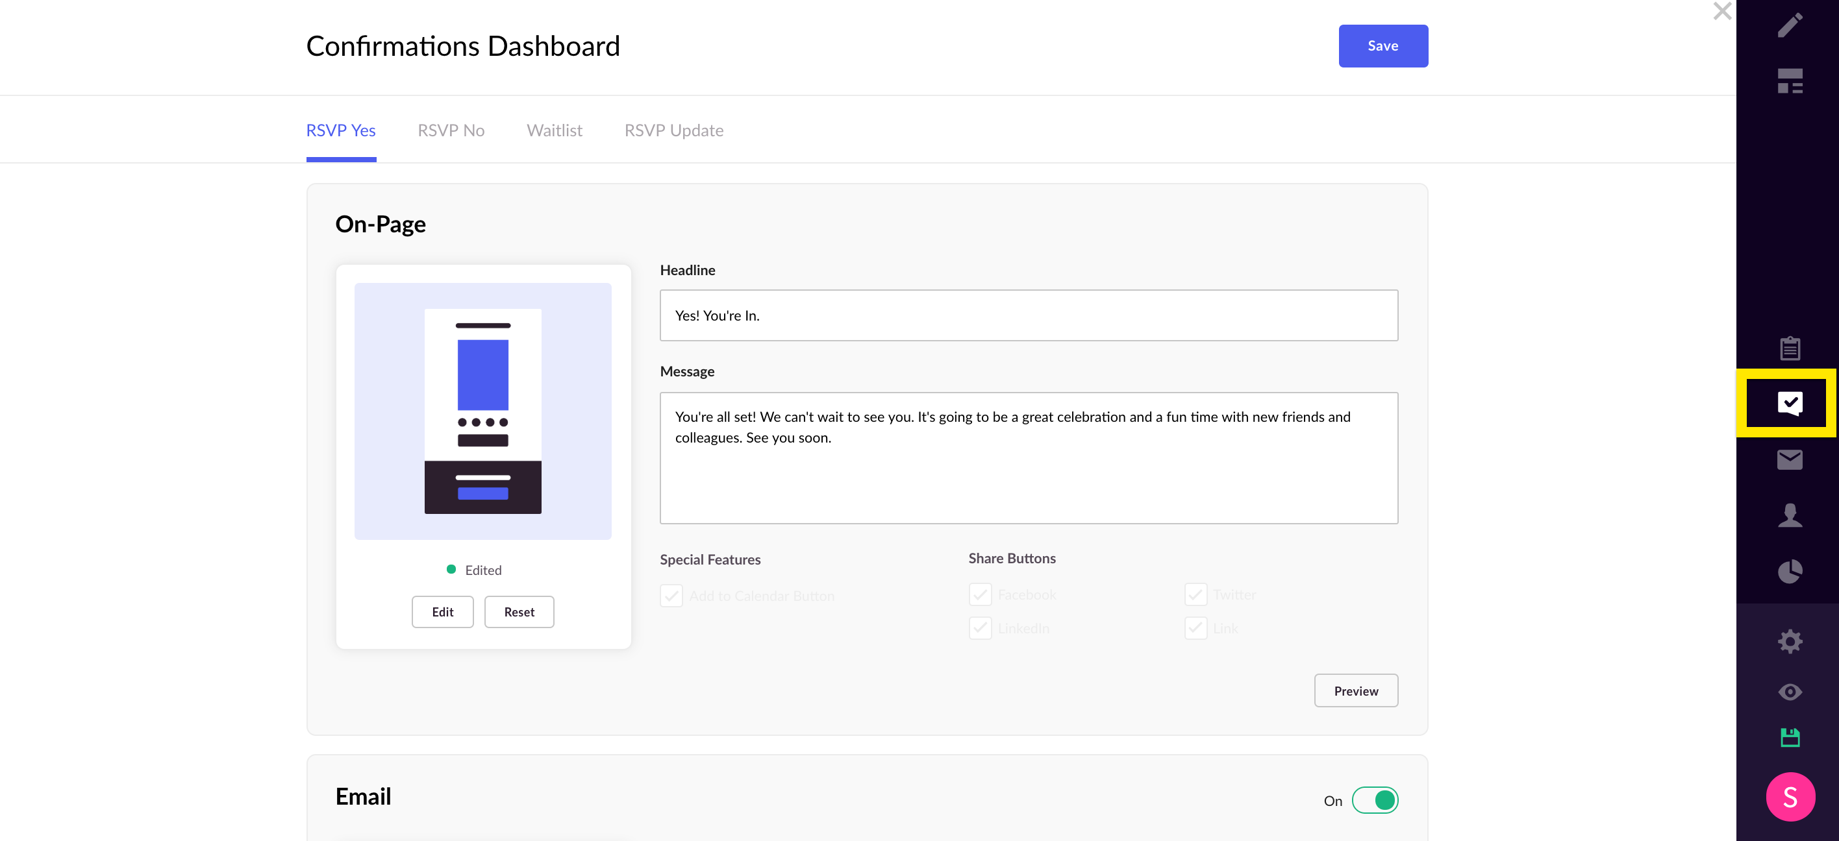Select the on-page template thumbnail
The height and width of the screenshot is (841, 1839).
pyautogui.click(x=482, y=411)
